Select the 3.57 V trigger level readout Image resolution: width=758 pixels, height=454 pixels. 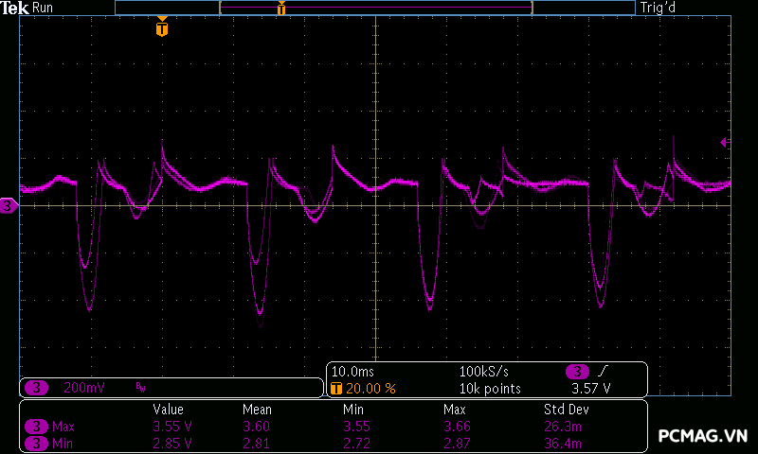[x=590, y=389]
